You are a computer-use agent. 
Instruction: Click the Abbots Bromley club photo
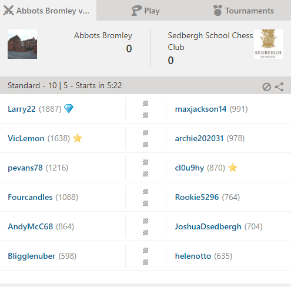[x=22, y=44]
